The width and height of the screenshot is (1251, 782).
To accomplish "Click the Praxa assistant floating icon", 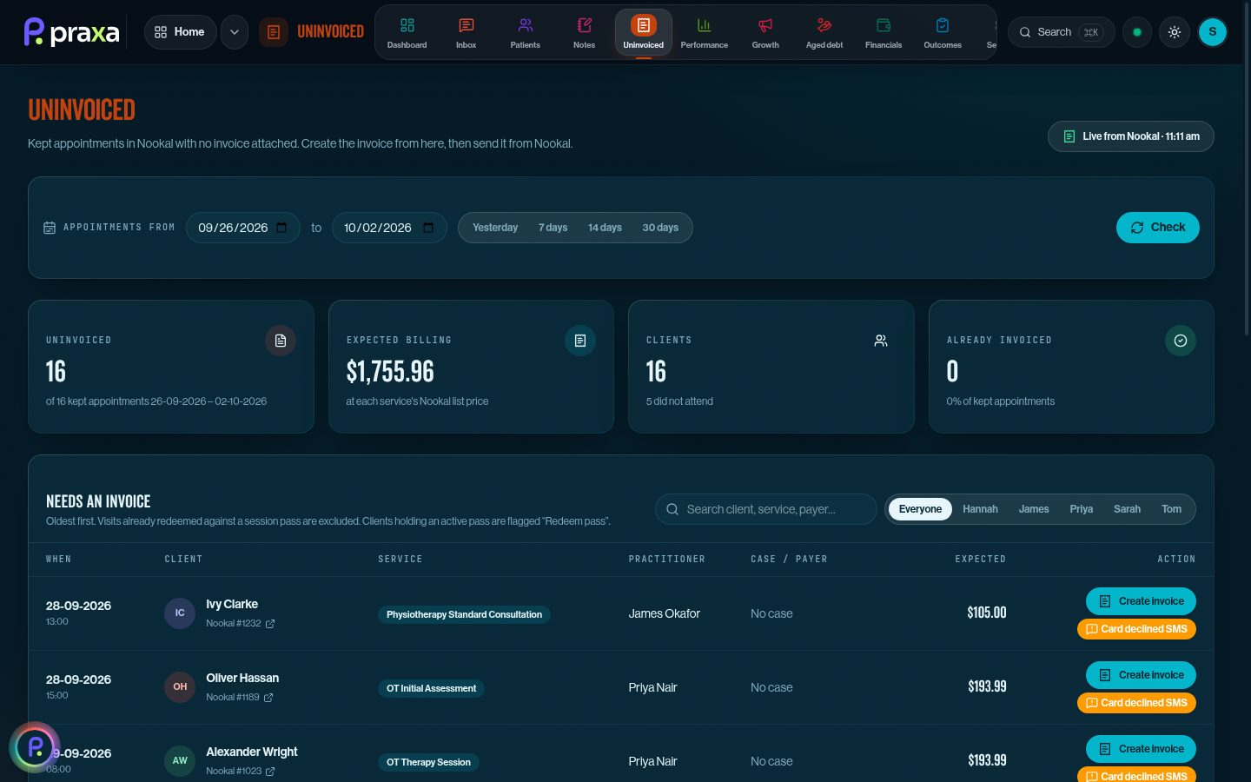I will pos(35,746).
